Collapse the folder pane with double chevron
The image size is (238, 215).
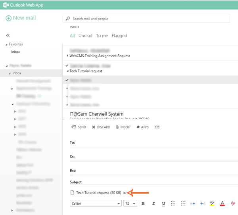click(8, 35)
